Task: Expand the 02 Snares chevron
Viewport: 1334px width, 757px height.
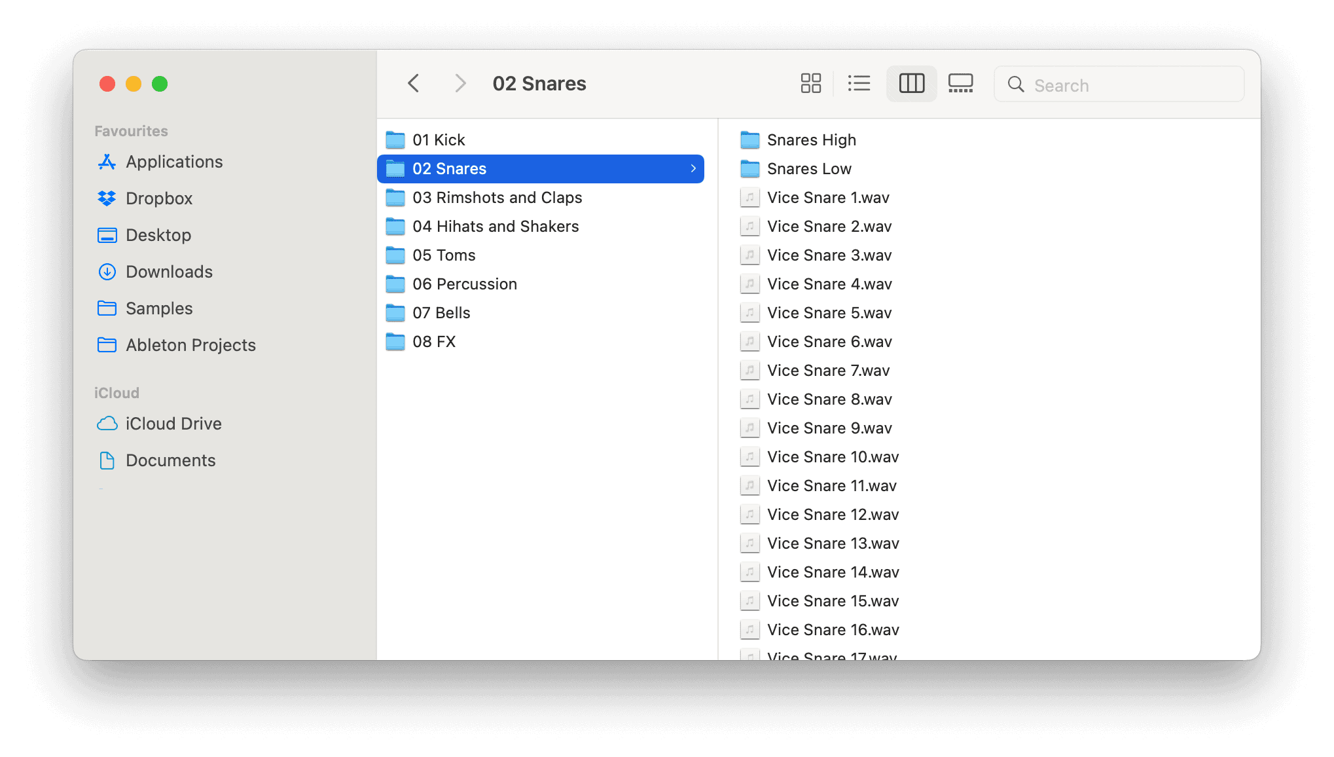Action: [693, 168]
